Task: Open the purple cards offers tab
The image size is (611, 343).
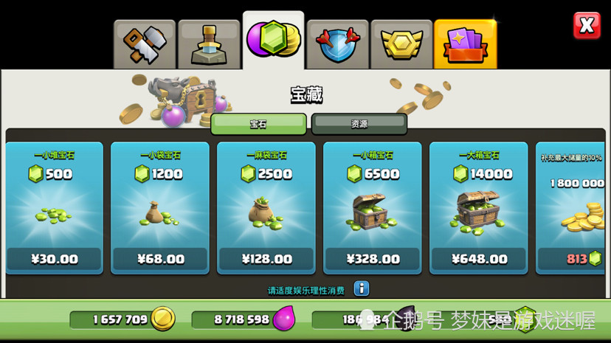Action: pos(466,44)
